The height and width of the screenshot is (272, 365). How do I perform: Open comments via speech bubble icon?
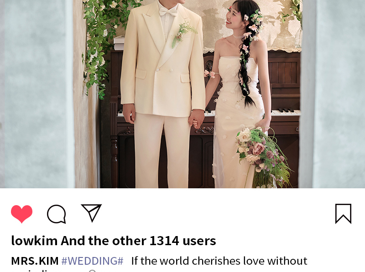pos(56,214)
